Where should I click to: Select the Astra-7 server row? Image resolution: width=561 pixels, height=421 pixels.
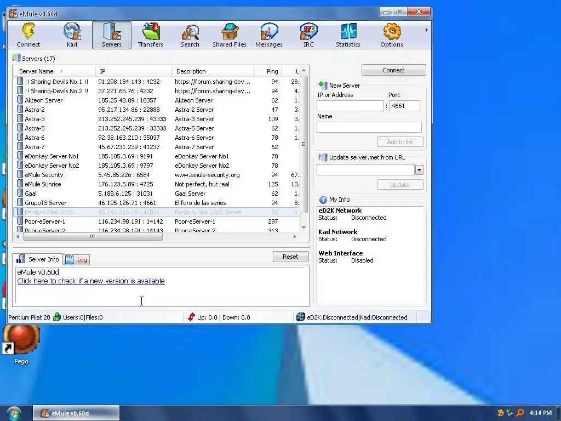coord(156,147)
